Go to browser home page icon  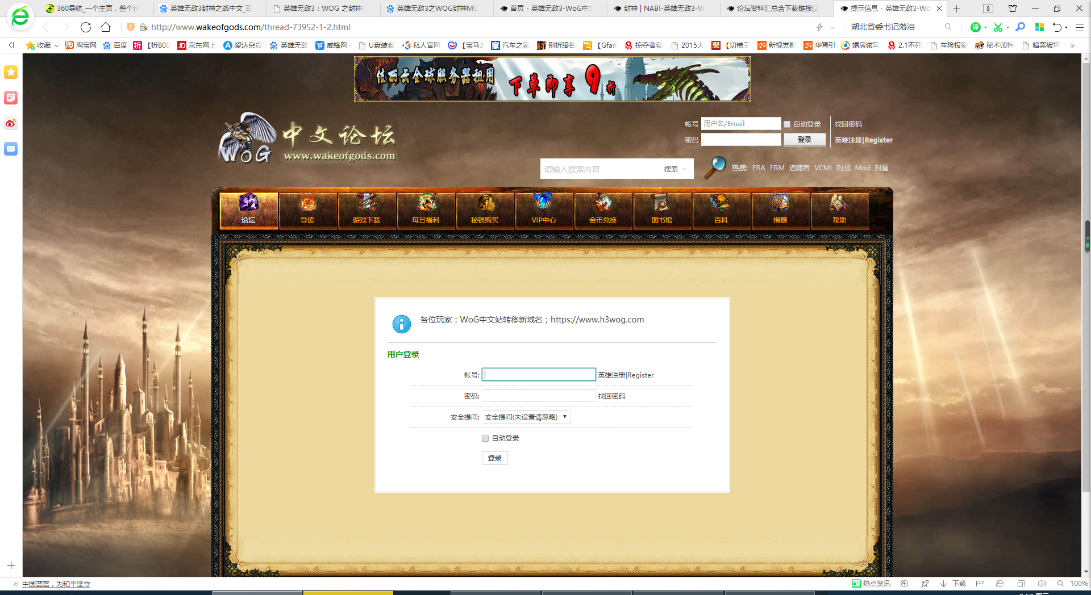pyautogui.click(x=106, y=27)
